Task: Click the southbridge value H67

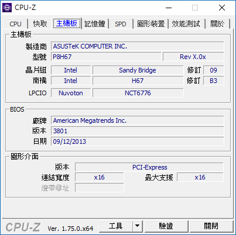Action: point(138,81)
